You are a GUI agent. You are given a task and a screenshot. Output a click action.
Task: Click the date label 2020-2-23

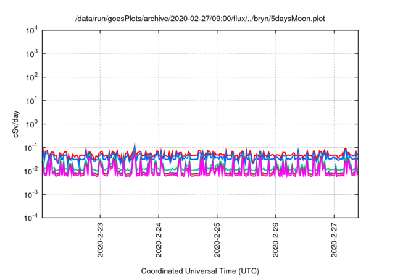point(100,240)
